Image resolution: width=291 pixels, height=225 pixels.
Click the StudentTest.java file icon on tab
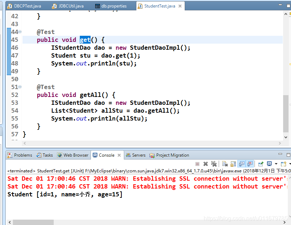coord(140,6)
